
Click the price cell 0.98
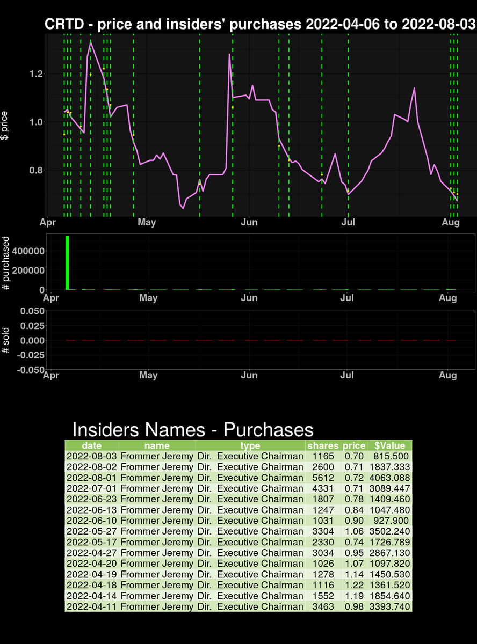[x=353, y=606]
